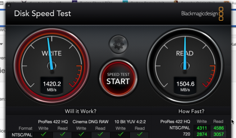The height and width of the screenshot is (138, 236).
Task: Click NTSC/PAL ProRes 422 HQ read checkmark
Action: [x=62, y=134]
